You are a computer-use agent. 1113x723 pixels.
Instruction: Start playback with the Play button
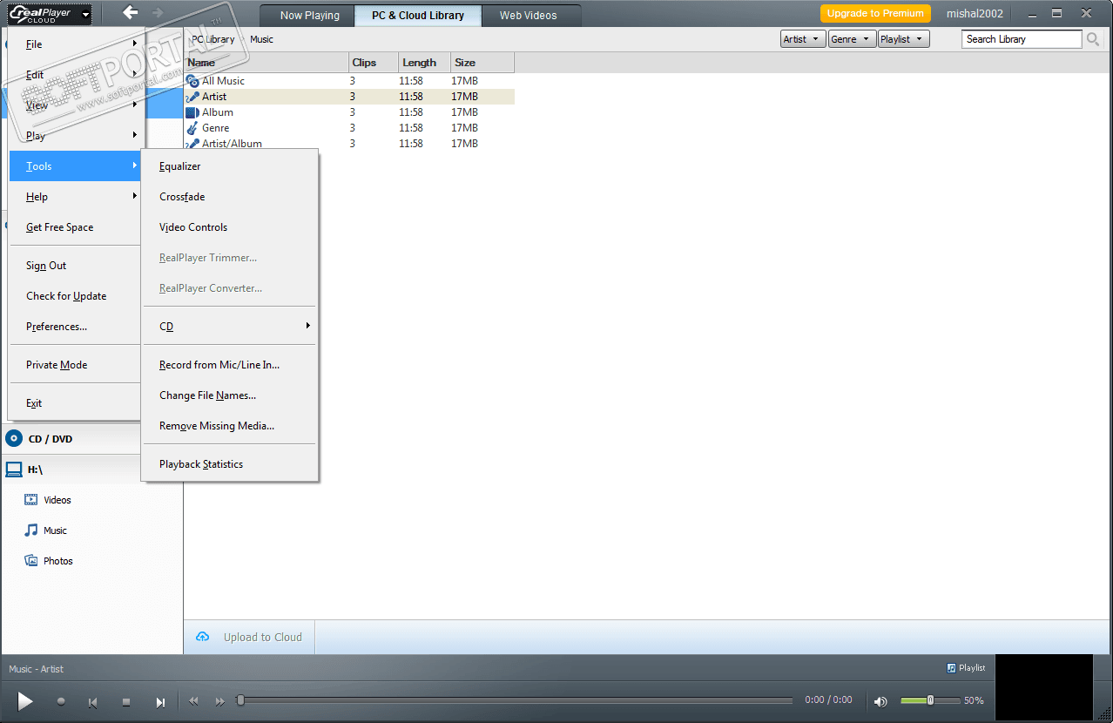pos(25,701)
